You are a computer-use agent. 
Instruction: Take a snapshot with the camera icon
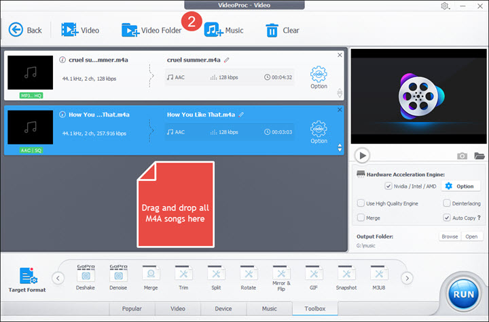point(462,156)
